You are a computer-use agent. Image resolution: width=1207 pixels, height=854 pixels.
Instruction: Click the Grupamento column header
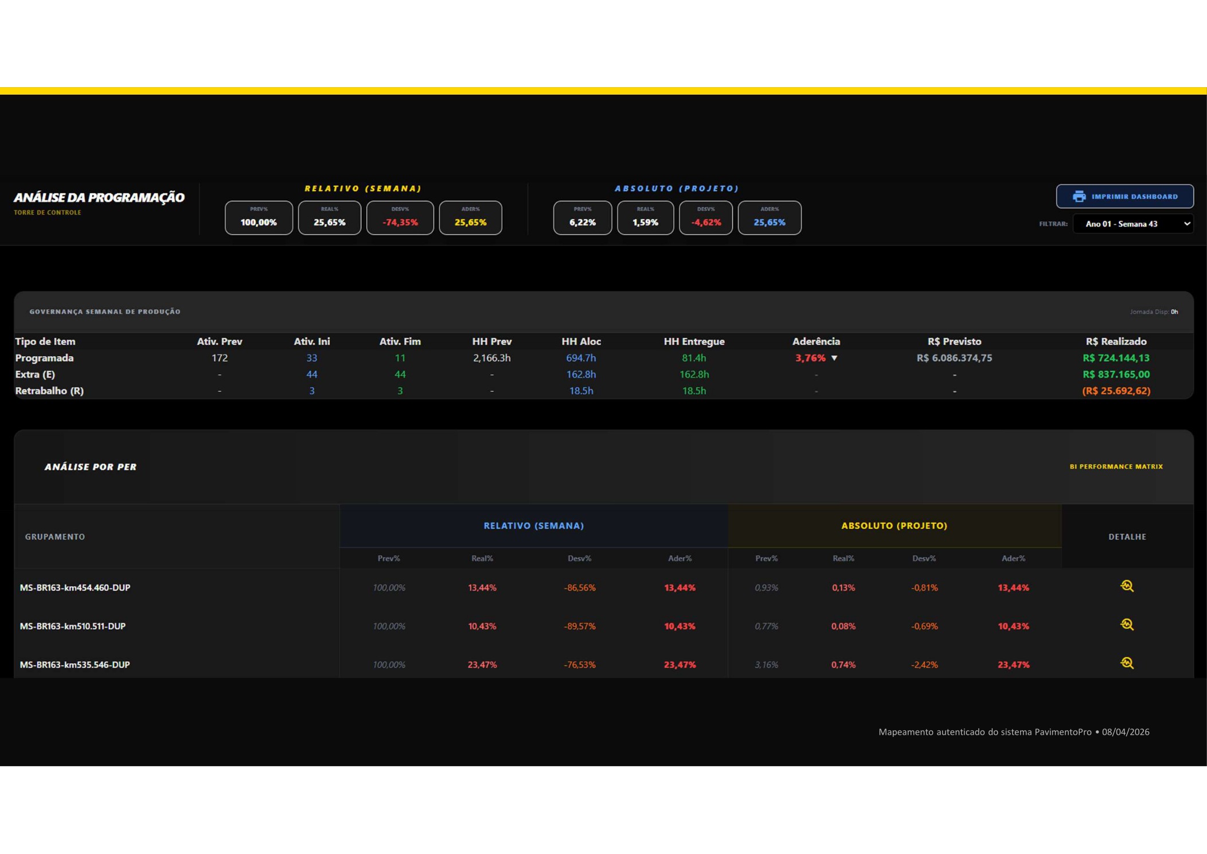(x=55, y=536)
